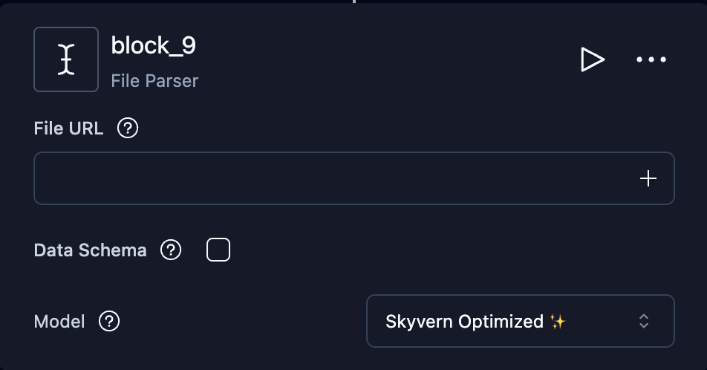Open the three-dot block options menu
707x370 pixels.
click(651, 59)
